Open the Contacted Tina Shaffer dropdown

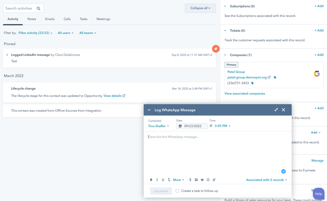click(x=158, y=126)
